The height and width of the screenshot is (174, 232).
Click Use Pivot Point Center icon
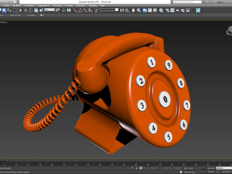[58, 11]
